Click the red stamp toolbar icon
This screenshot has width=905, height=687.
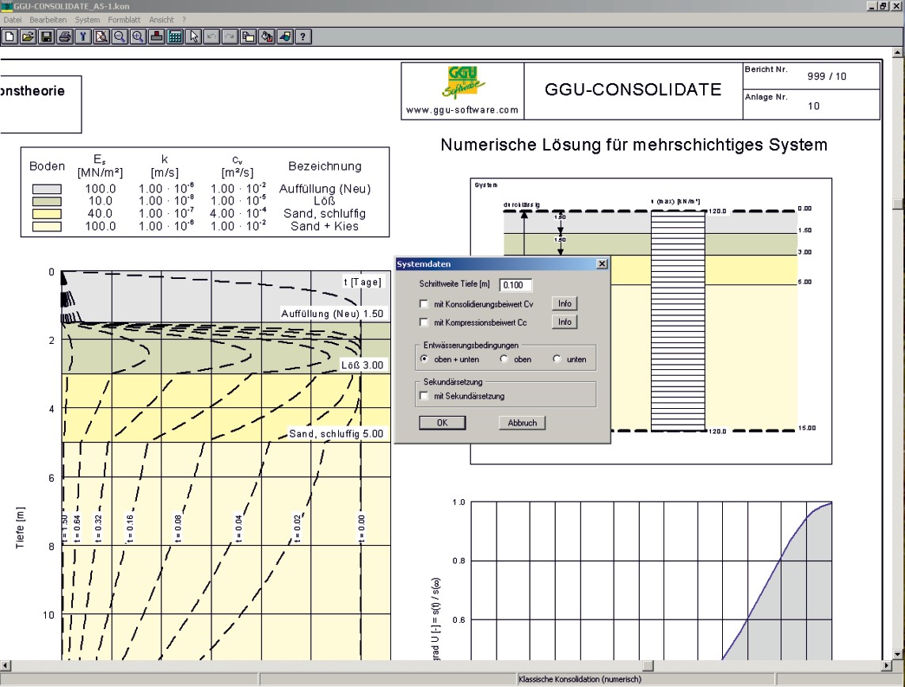click(157, 37)
